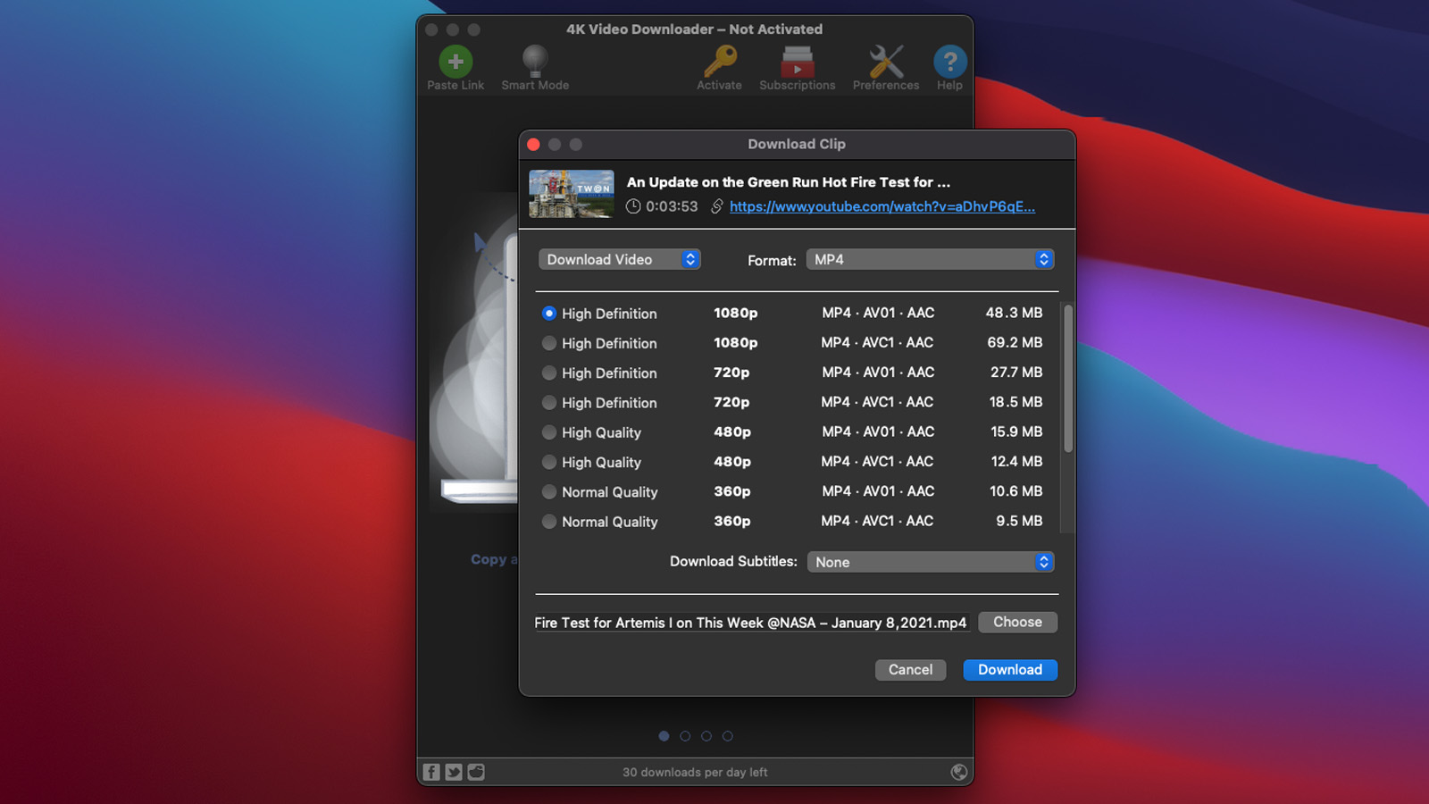The height and width of the screenshot is (804, 1429).
Task: Open the Download Video dropdown
Action: tap(619, 259)
